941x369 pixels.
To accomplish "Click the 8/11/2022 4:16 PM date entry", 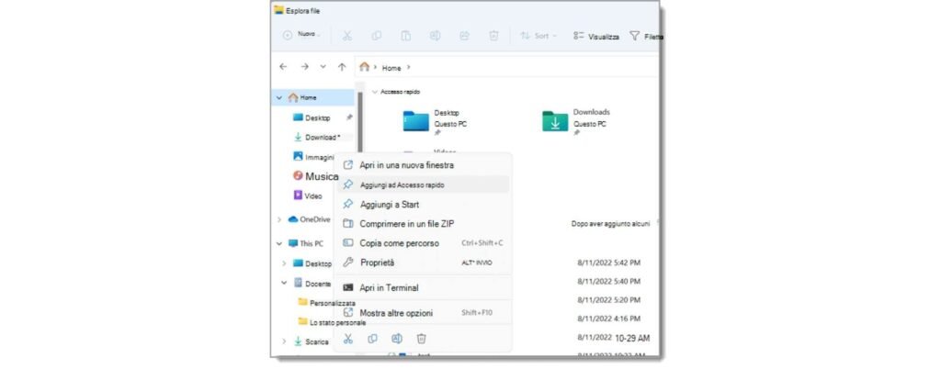I will point(608,319).
